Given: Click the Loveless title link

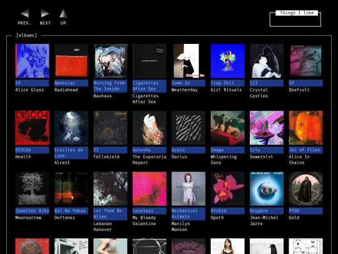Looking at the screenshot, I should pyautogui.click(x=150, y=211).
